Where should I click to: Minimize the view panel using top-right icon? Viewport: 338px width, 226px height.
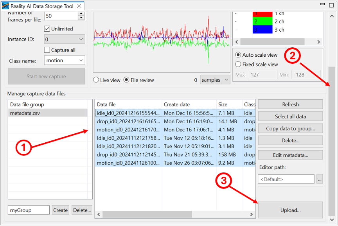click(322, 5)
